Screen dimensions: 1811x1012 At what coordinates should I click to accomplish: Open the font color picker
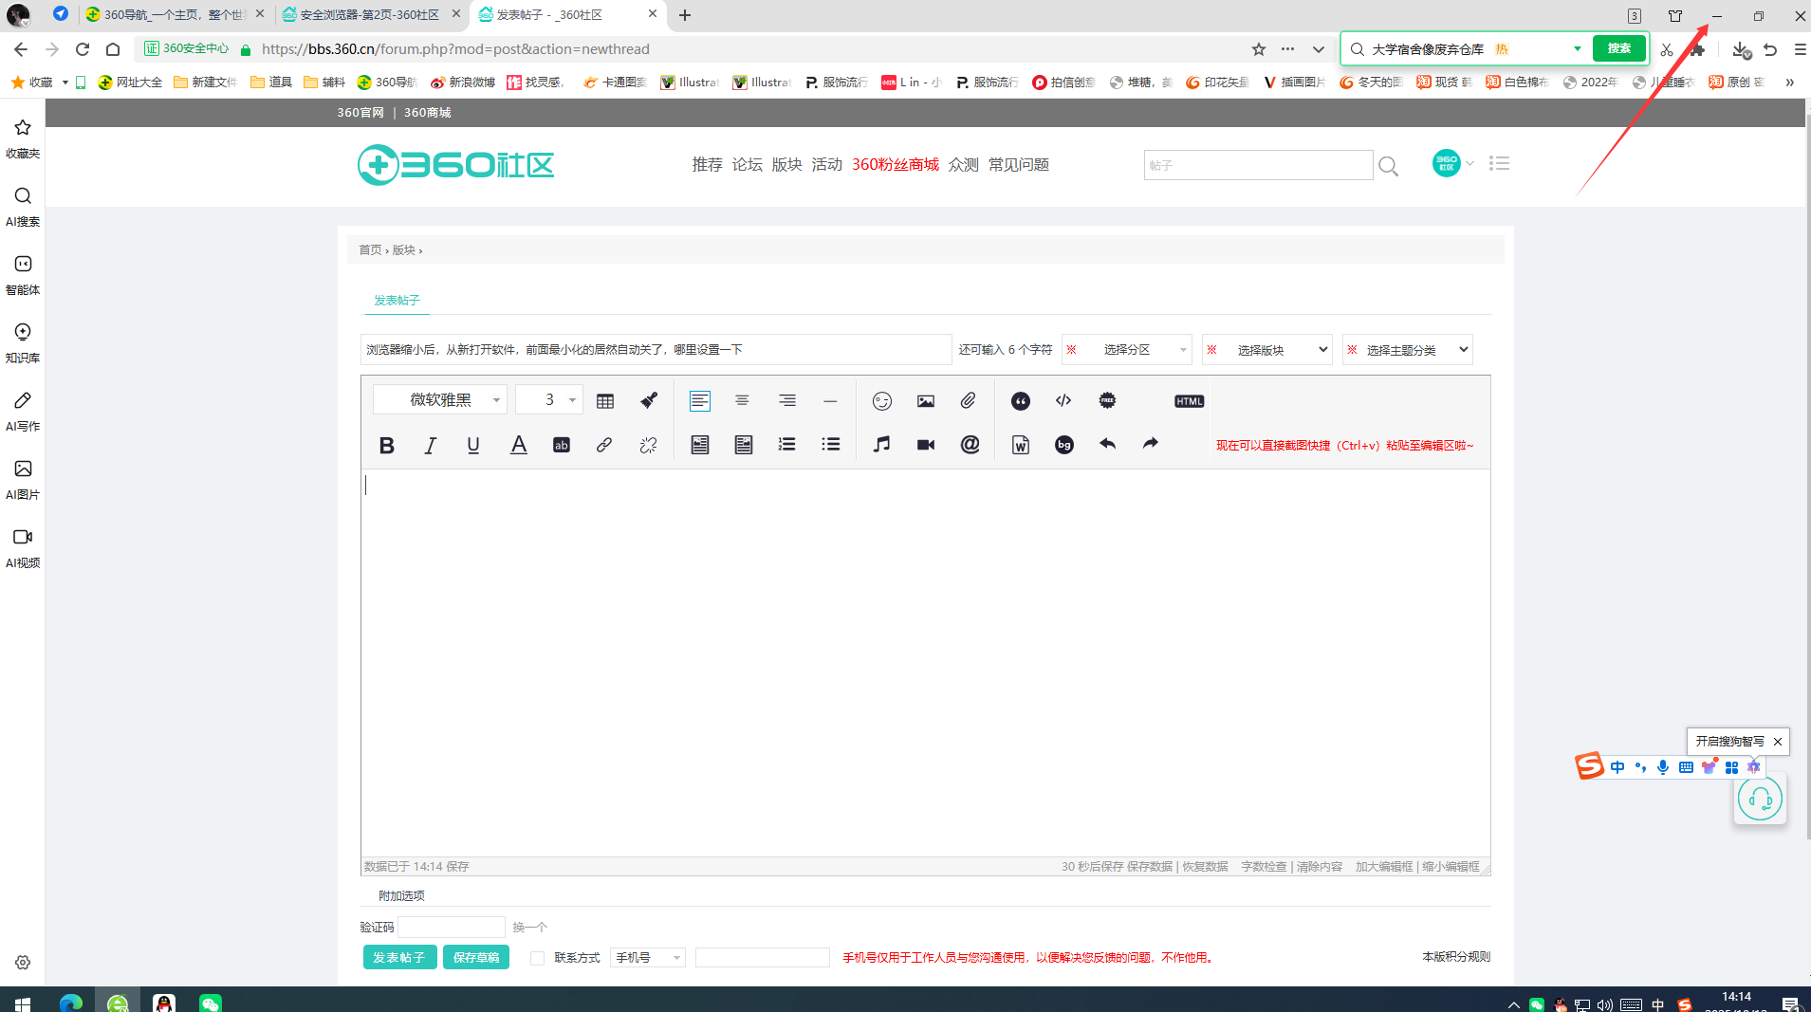tap(518, 445)
